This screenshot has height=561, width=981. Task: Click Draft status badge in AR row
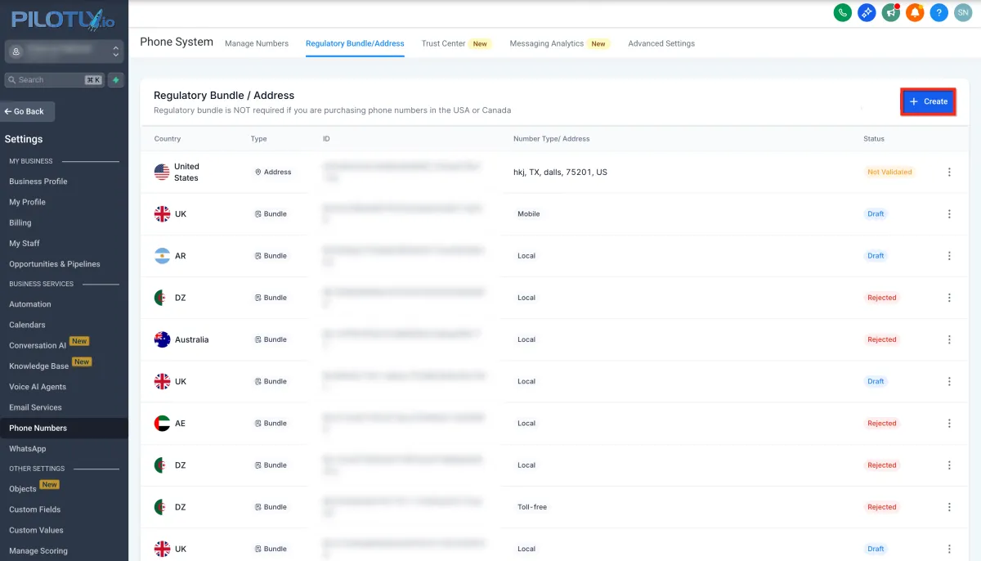pyautogui.click(x=876, y=255)
